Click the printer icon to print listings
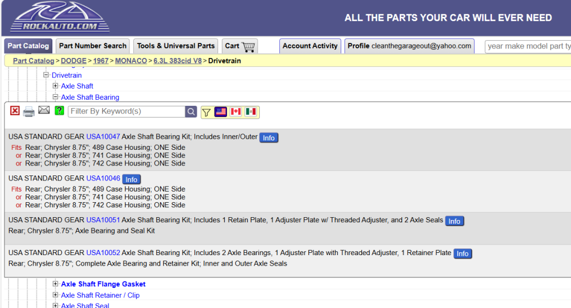The width and height of the screenshot is (571, 308). (x=29, y=111)
